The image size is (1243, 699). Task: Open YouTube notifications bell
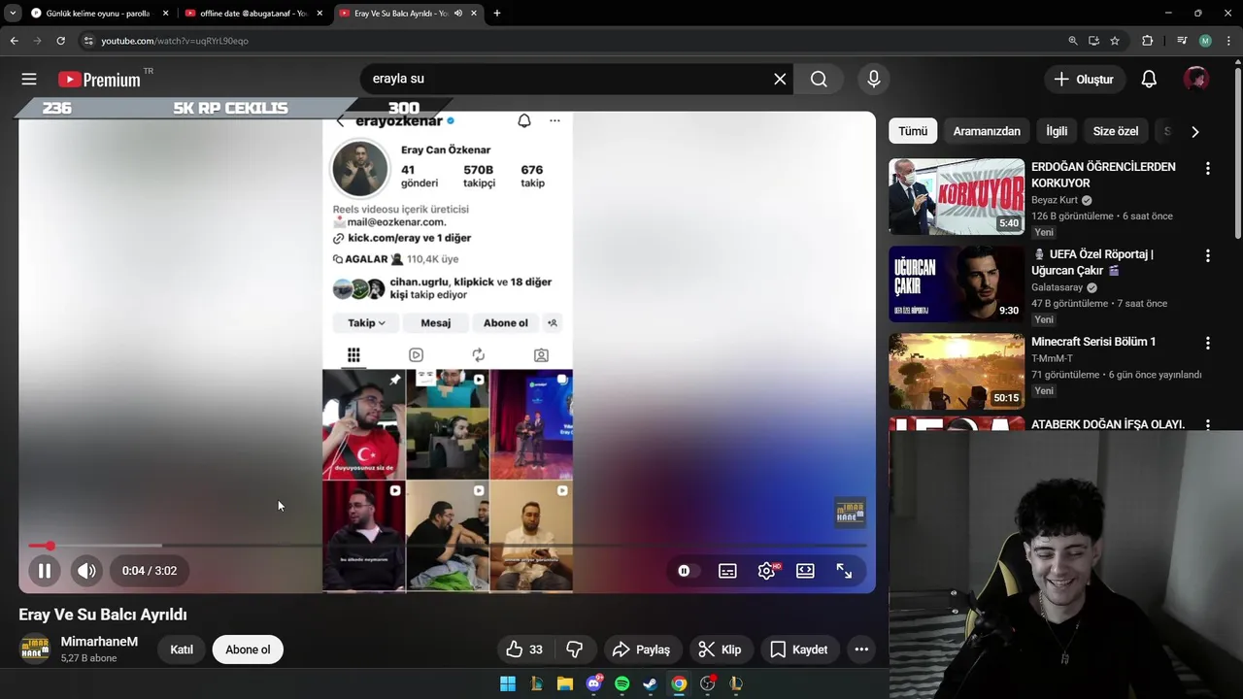(1149, 79)
